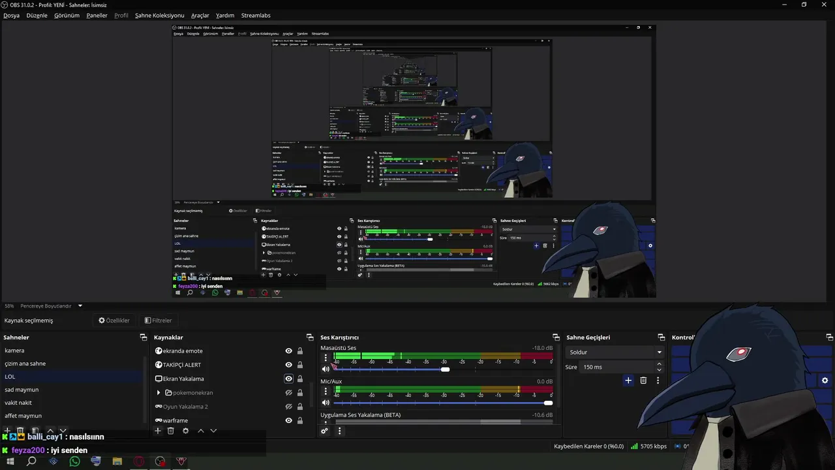Undock the Kaynaklar panel
Image resolution: width=835 pixels, height=470 pixels.
click(310, 337)
